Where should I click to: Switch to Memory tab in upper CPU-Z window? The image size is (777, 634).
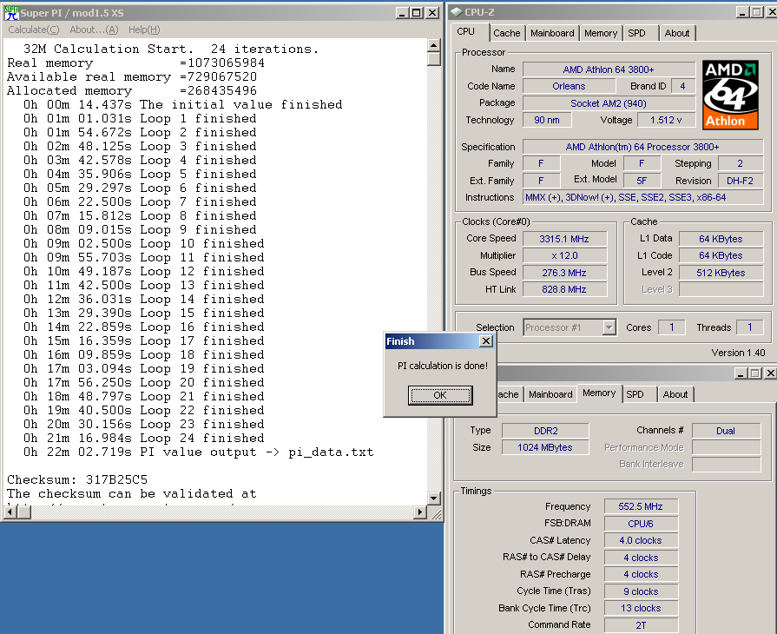[601, 33]
